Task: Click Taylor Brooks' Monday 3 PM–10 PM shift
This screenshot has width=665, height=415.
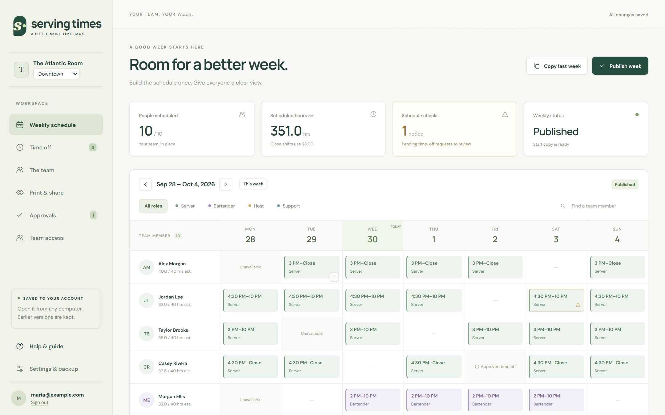Action: (x=250, y=334)
